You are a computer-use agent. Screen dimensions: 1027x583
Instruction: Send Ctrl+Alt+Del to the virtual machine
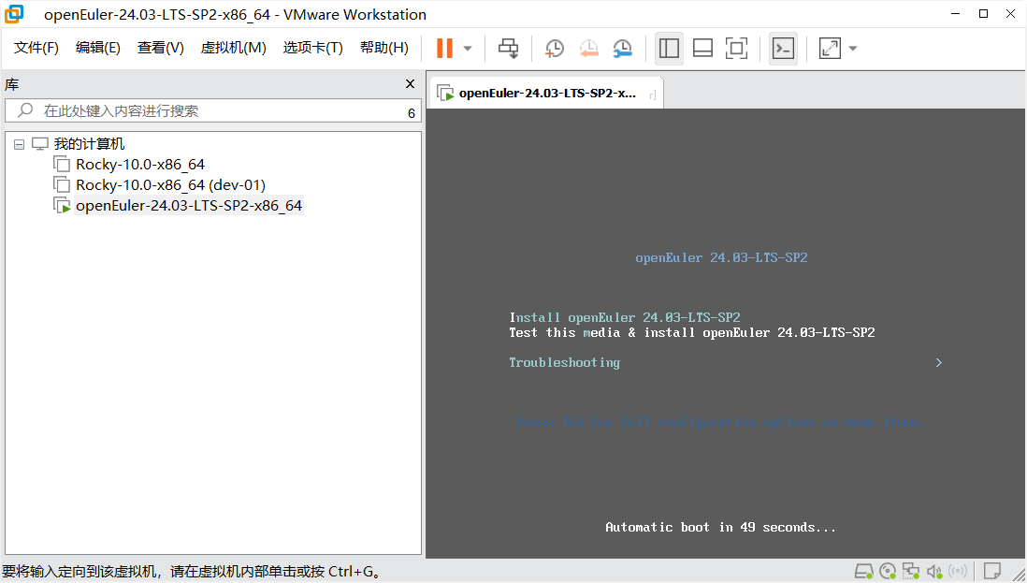(508, 48)
